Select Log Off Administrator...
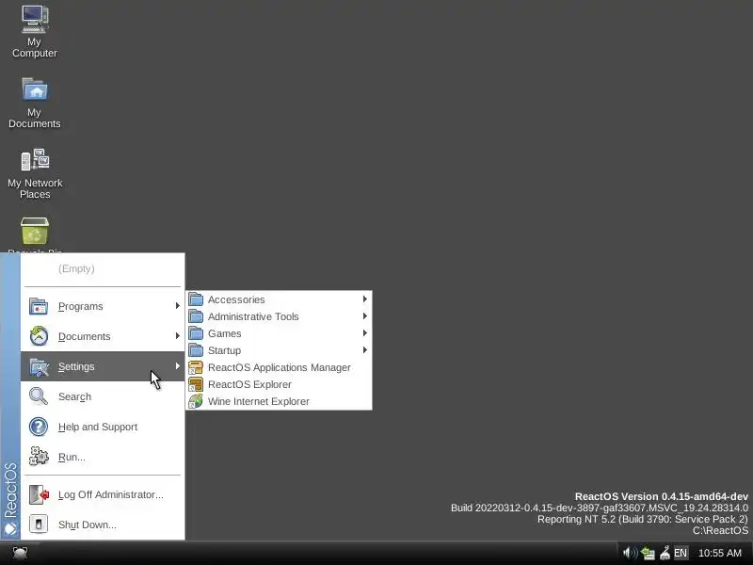Image resolution: width=753 pixels, height=565 pixels. tap(103, 494)
